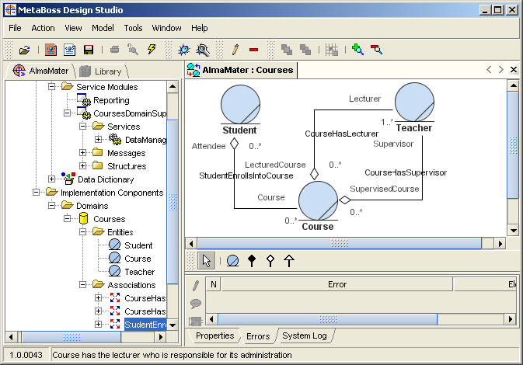This screenshot has width=523, height=365.
Task: Click the lightning bolt toolbar icon
Action: [152, 50]
